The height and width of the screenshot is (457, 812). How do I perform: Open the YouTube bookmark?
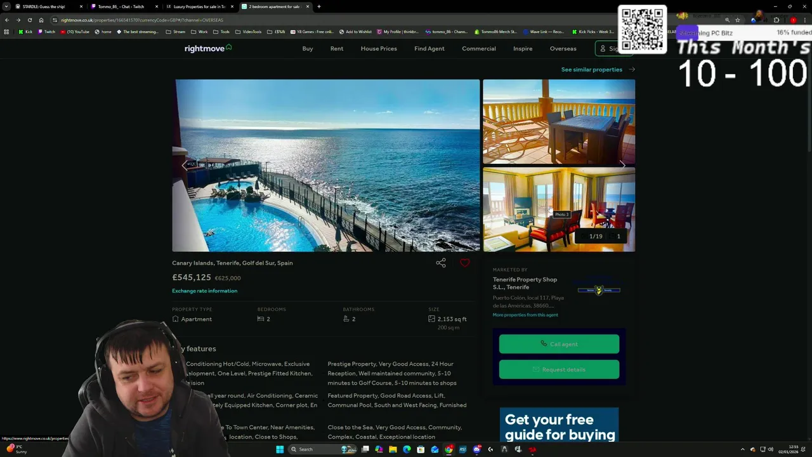75,32
